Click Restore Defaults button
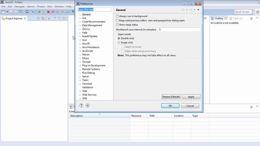 [171, 97]
